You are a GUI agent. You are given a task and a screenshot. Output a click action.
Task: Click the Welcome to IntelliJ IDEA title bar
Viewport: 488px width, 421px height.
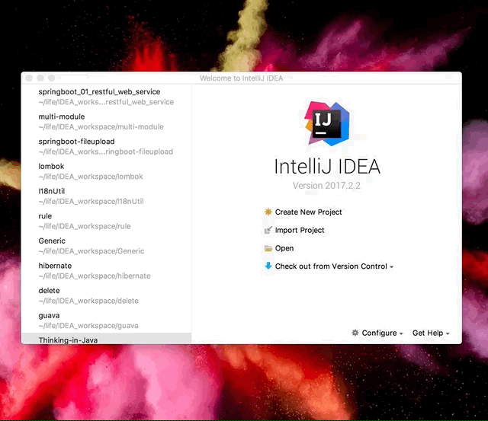coord(242,78)
